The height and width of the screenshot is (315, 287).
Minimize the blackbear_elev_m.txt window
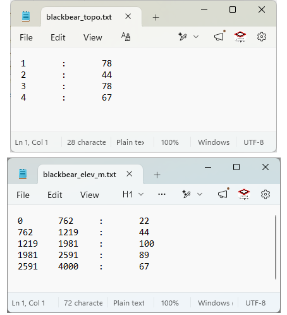[x=208, y=167]
